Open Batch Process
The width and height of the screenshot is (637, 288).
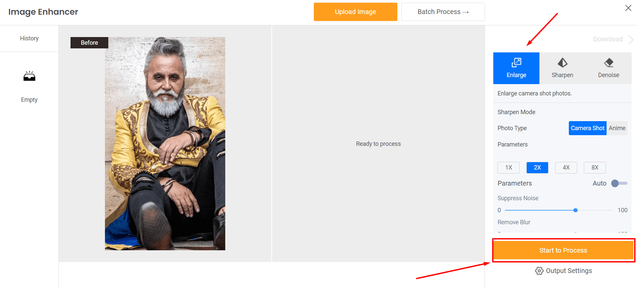click(443, 12)
